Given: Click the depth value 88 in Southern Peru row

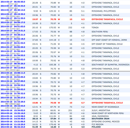Looking at the screenshot, I should point(71,32).
